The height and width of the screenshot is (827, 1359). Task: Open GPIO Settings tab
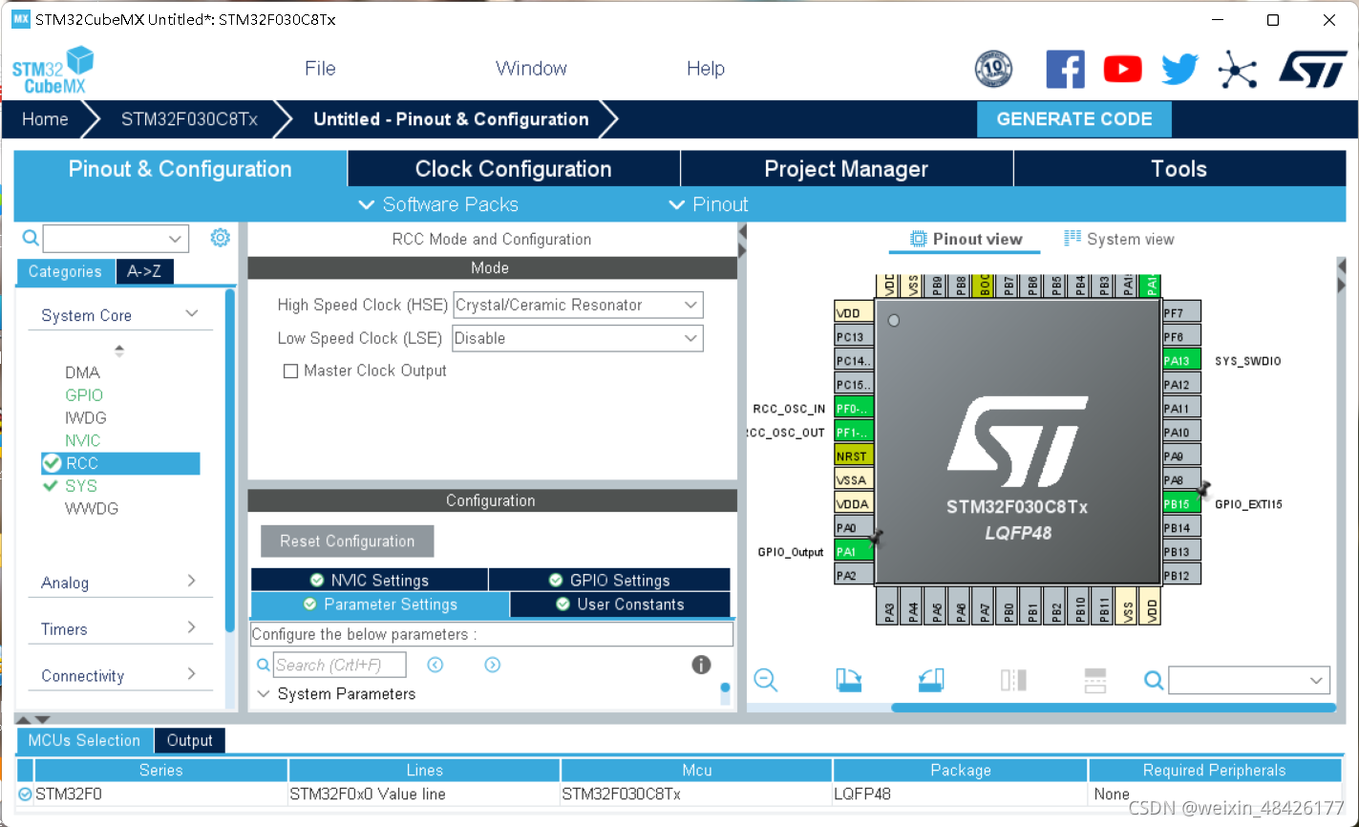(x=609, y=580)
